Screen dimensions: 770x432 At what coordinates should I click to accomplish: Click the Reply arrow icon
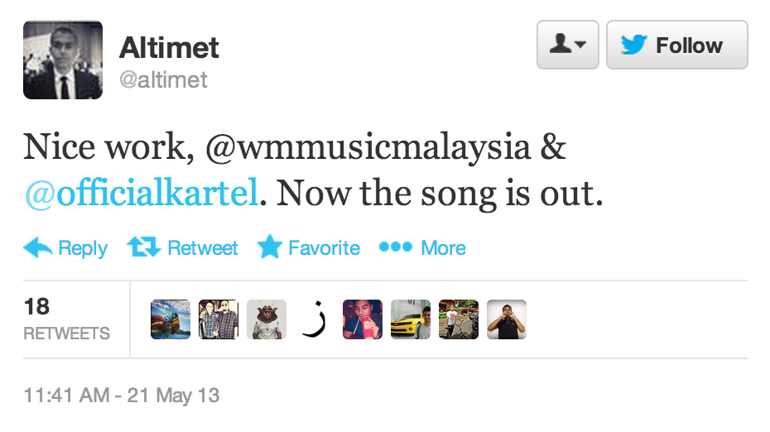[39, 248]
